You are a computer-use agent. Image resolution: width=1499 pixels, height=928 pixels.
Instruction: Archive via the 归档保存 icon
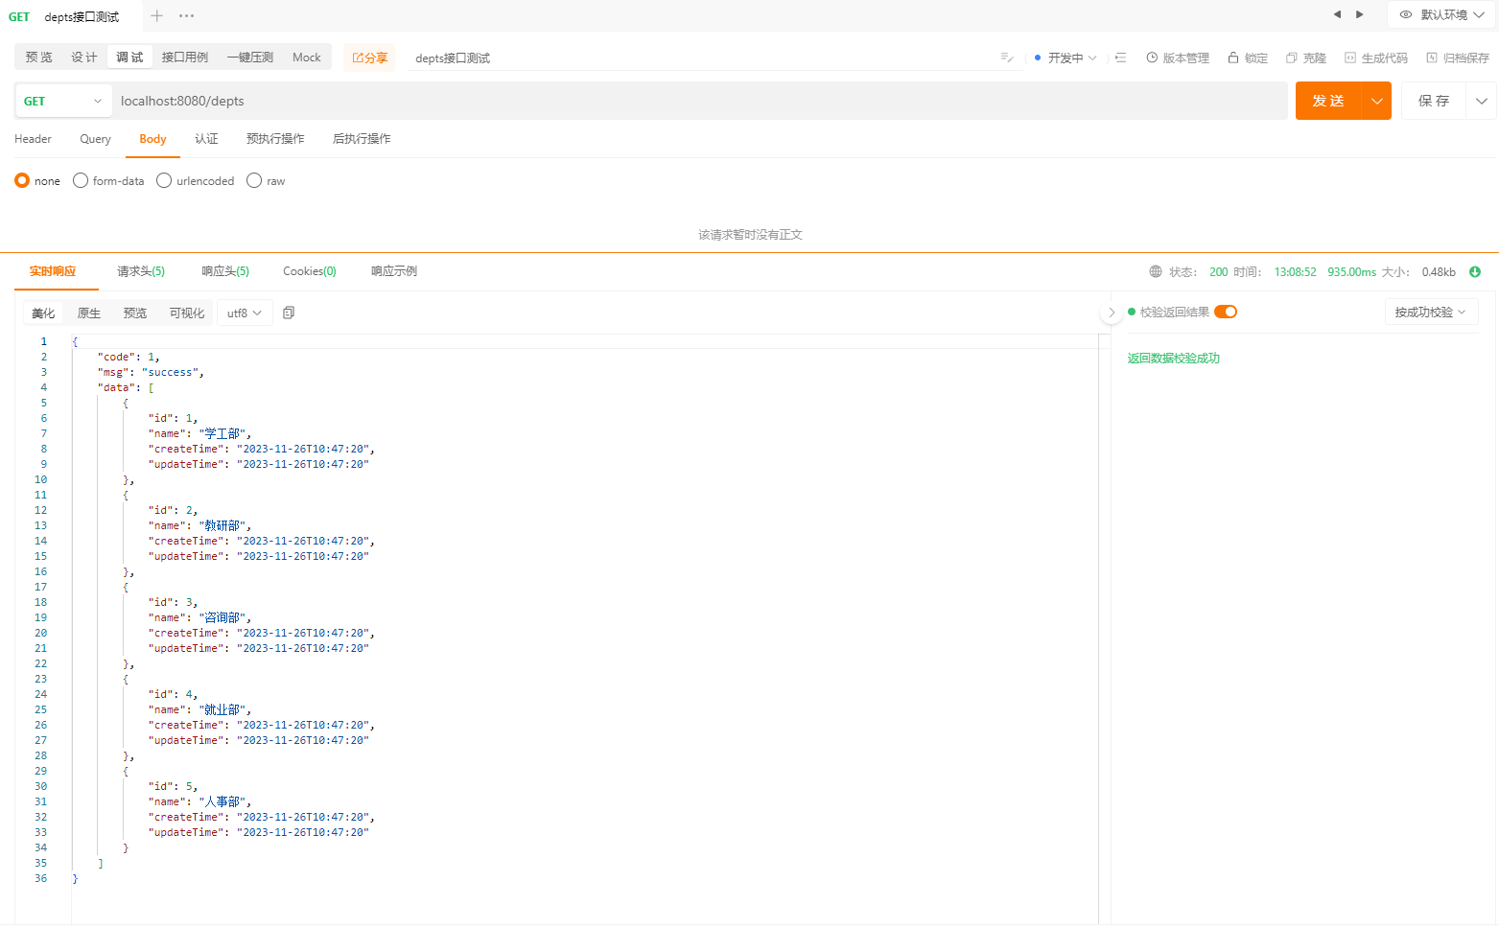click(1457, 58)
